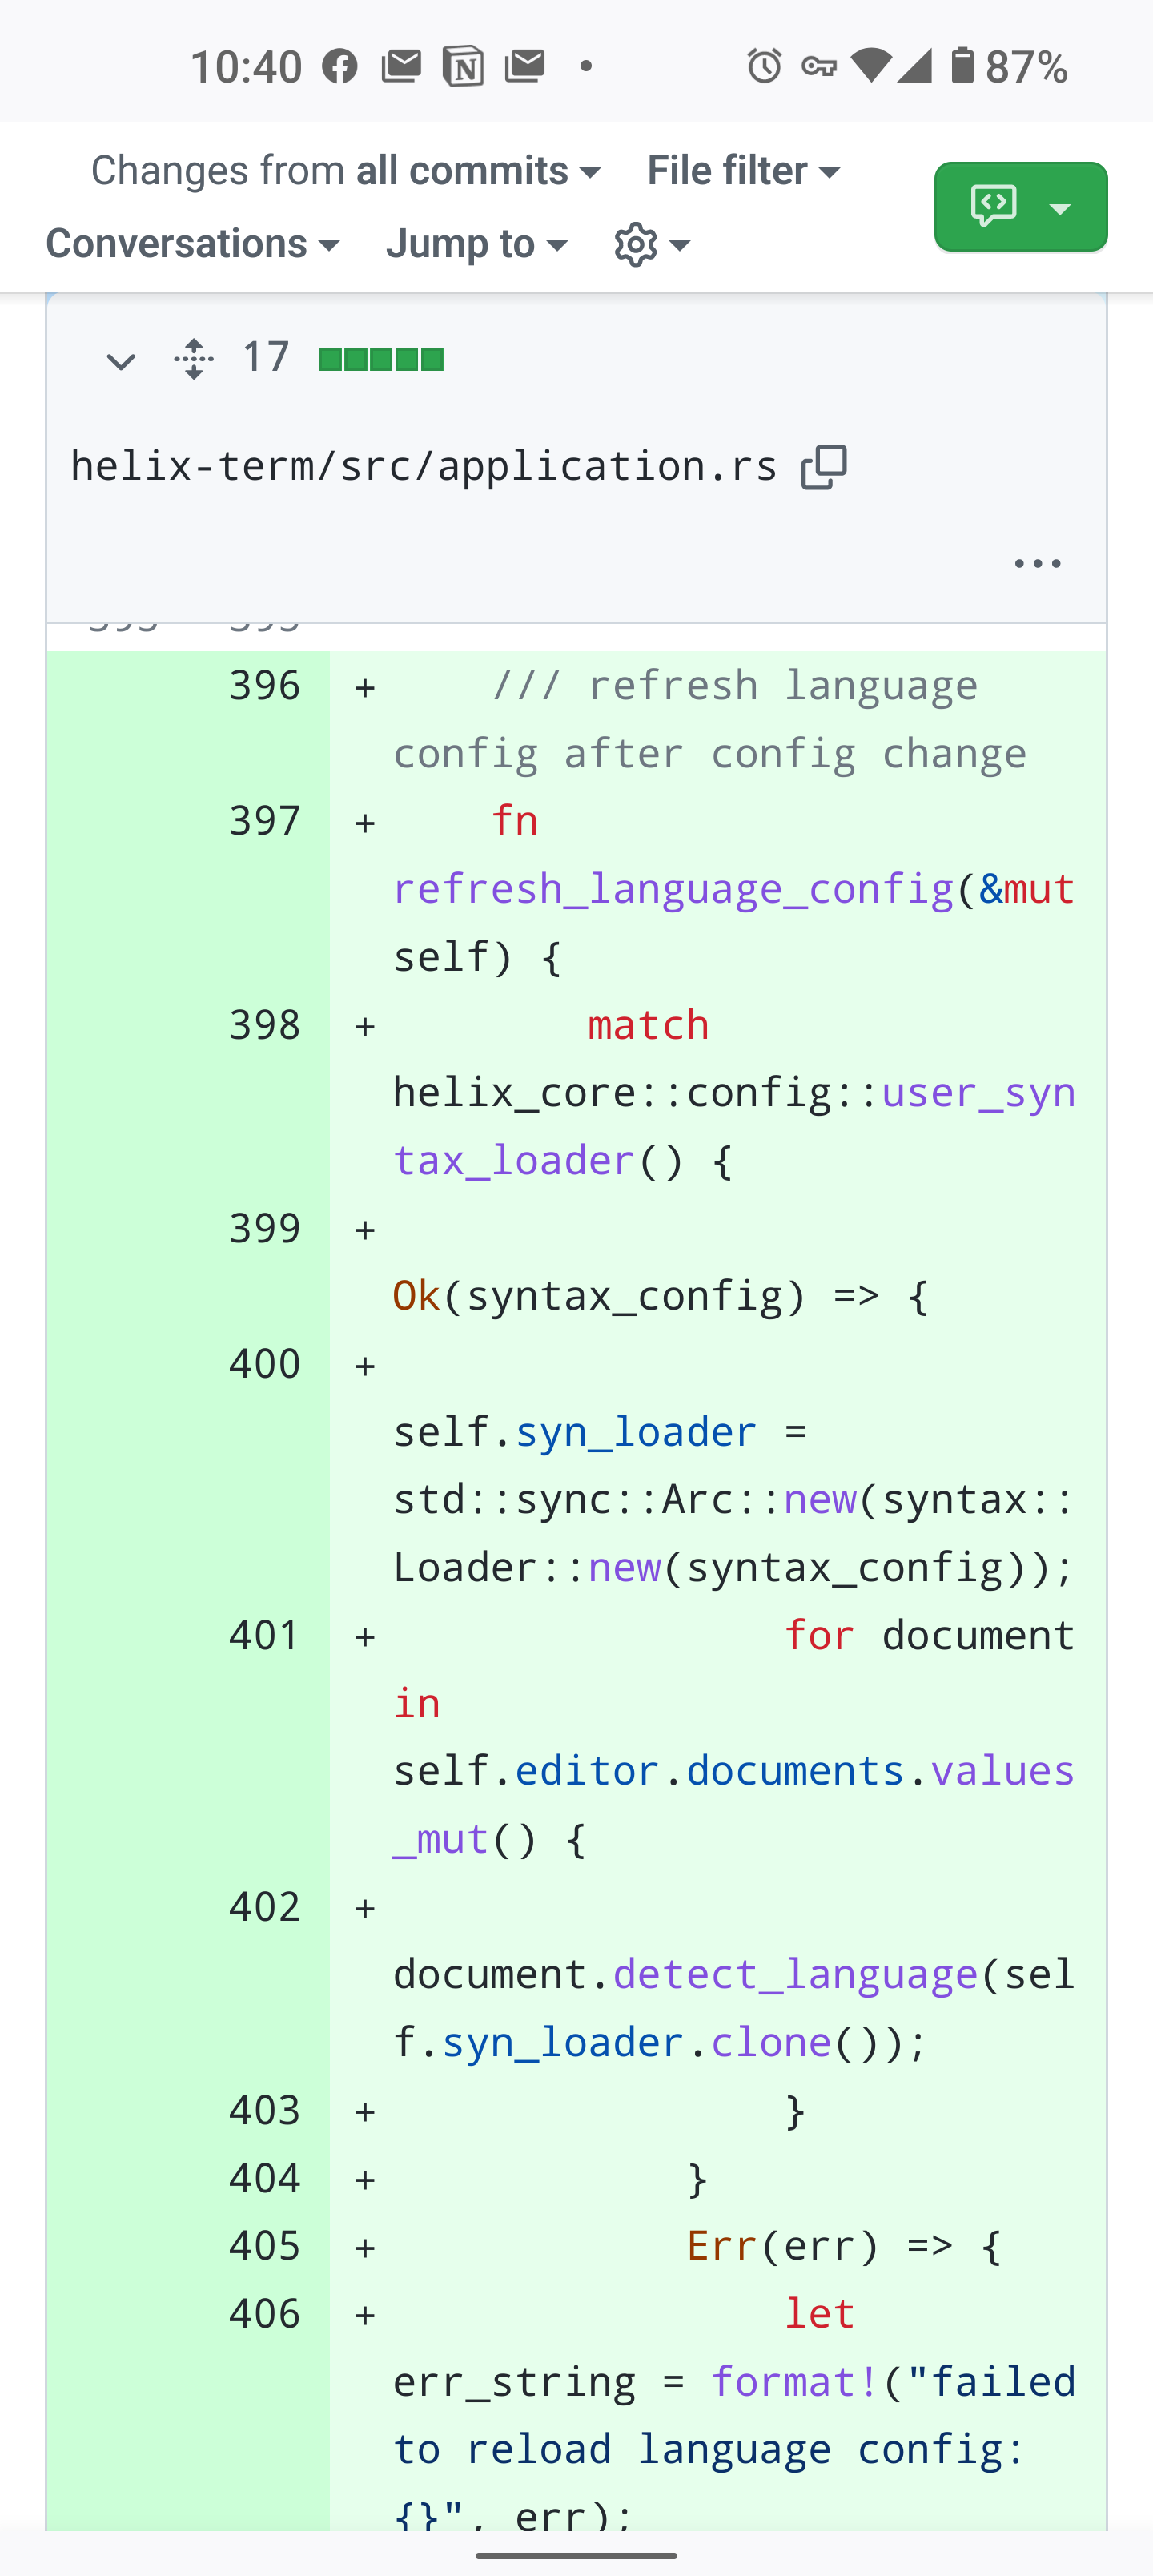
Task: Open Gmail from the status bar
Action: coord(401,65)
